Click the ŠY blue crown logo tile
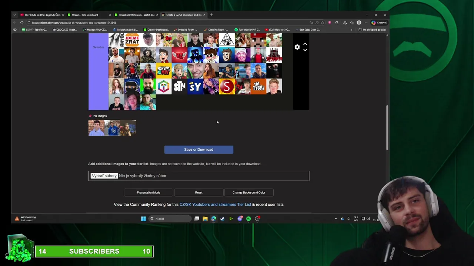The width and height of the screenshot is (474, 266). point(195,86)
